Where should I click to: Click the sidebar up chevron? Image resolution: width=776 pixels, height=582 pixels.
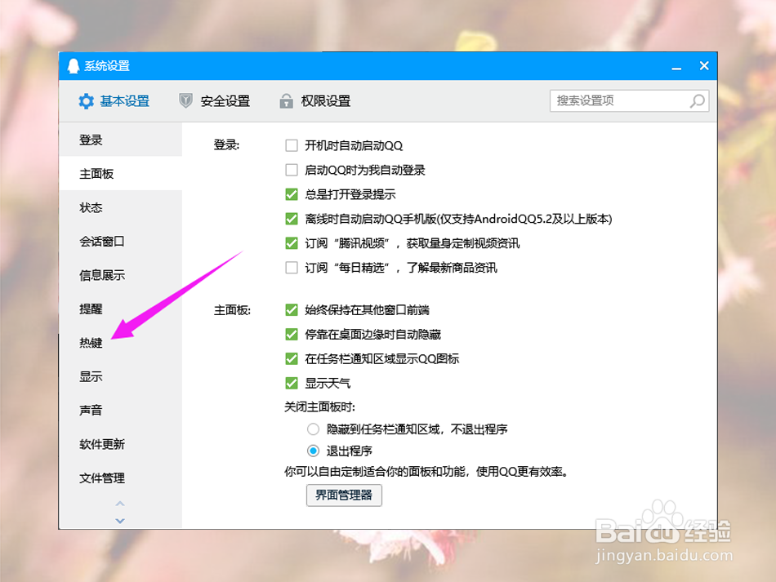[x=120, y=504]
